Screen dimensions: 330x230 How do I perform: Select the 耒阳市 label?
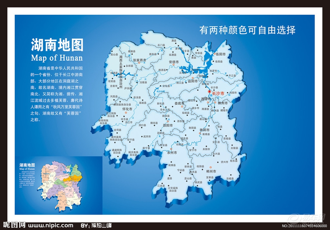click(x=206, y=149)
